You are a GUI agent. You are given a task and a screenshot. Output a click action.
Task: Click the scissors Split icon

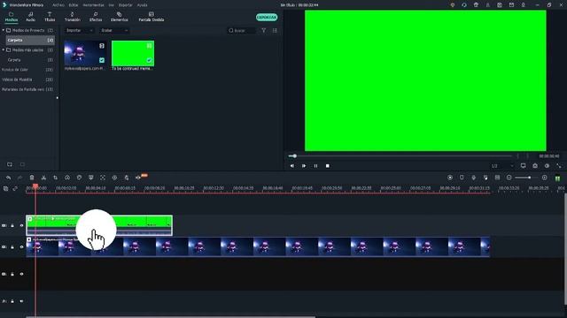(x=43, y=178)
